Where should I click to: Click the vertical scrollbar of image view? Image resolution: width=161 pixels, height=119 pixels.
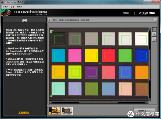[x=150, y=64]
